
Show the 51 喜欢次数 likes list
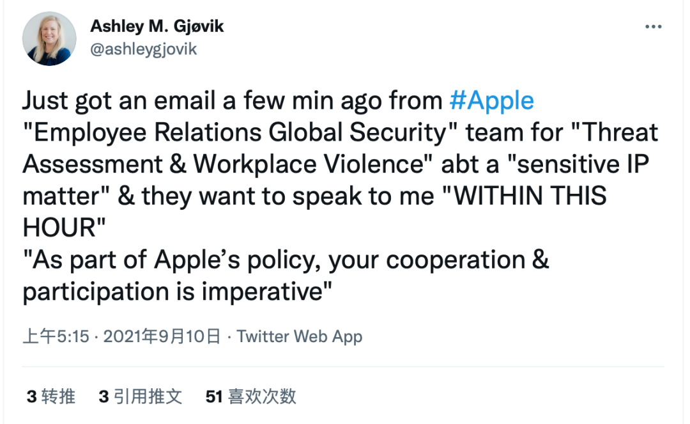click(251, 397)
